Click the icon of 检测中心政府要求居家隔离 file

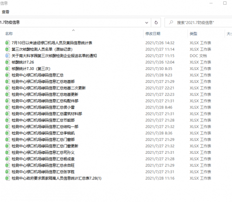[7, 178]
